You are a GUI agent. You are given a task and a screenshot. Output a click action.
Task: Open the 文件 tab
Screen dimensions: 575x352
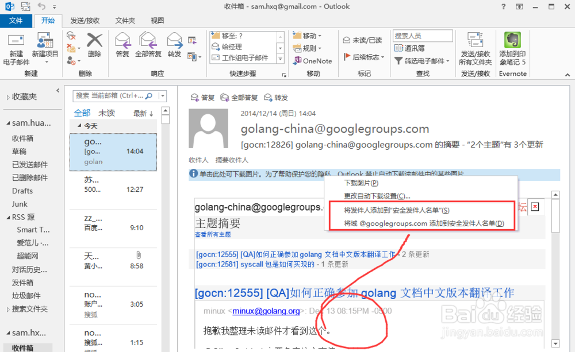tap(16, 21)
